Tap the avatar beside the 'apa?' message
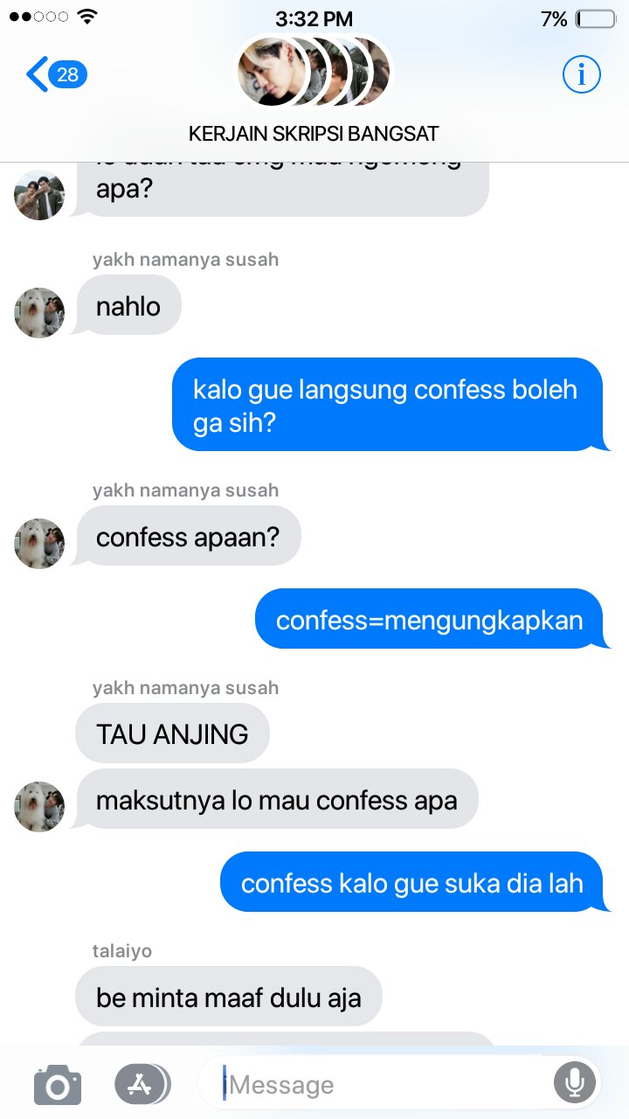Image resolution: width=629 pixels, height=1119 pixels. point(39,194)
